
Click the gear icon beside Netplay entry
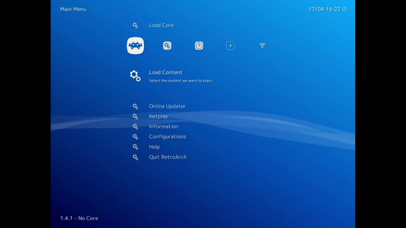point(135,116)
